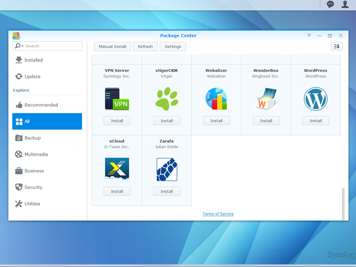Open the user account icon

[x=345, y=4]
